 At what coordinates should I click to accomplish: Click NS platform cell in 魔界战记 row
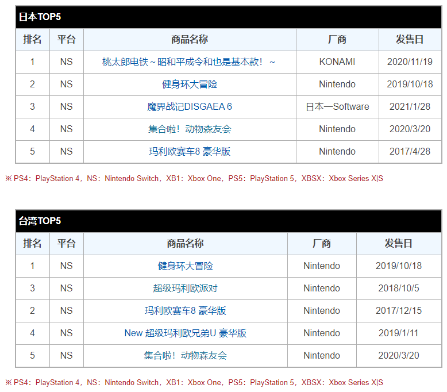point(66,107)
